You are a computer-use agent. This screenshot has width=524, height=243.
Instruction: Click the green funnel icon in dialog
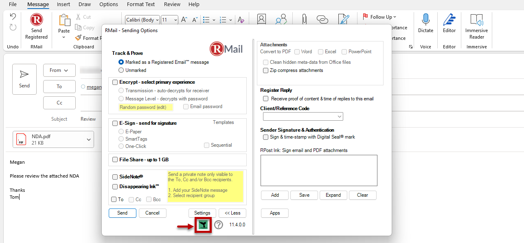203,225
